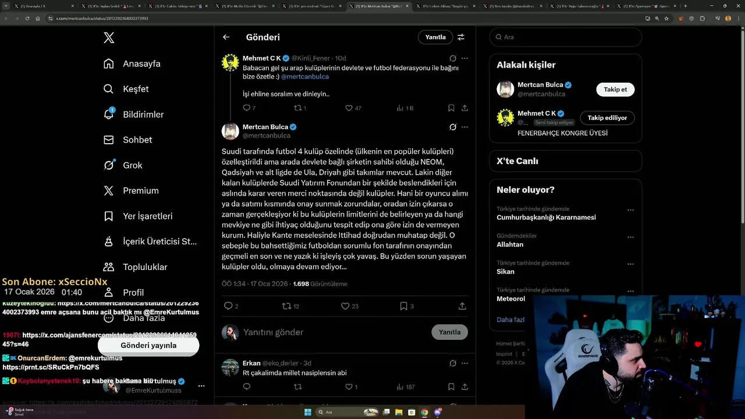
Task: Bookmark Mehmet C K post
Action: [x=451, y=108]
